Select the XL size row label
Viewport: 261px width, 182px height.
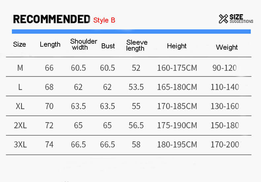pos(20,106)
